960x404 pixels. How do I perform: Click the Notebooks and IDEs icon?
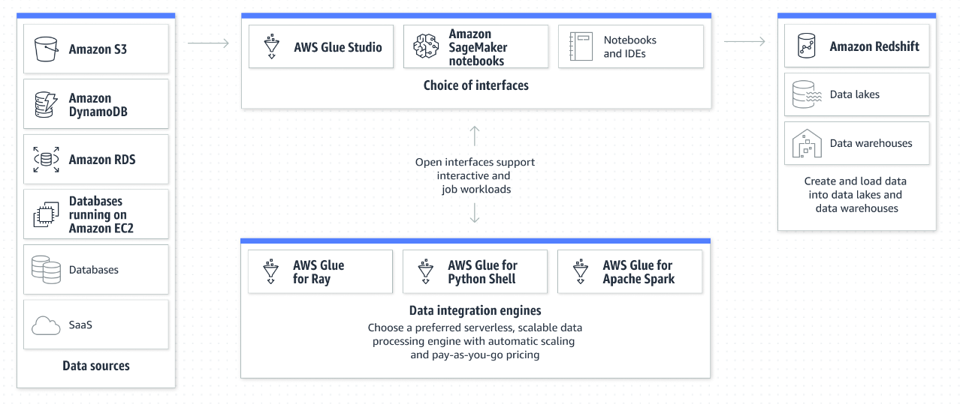click(x=581, y=46)
